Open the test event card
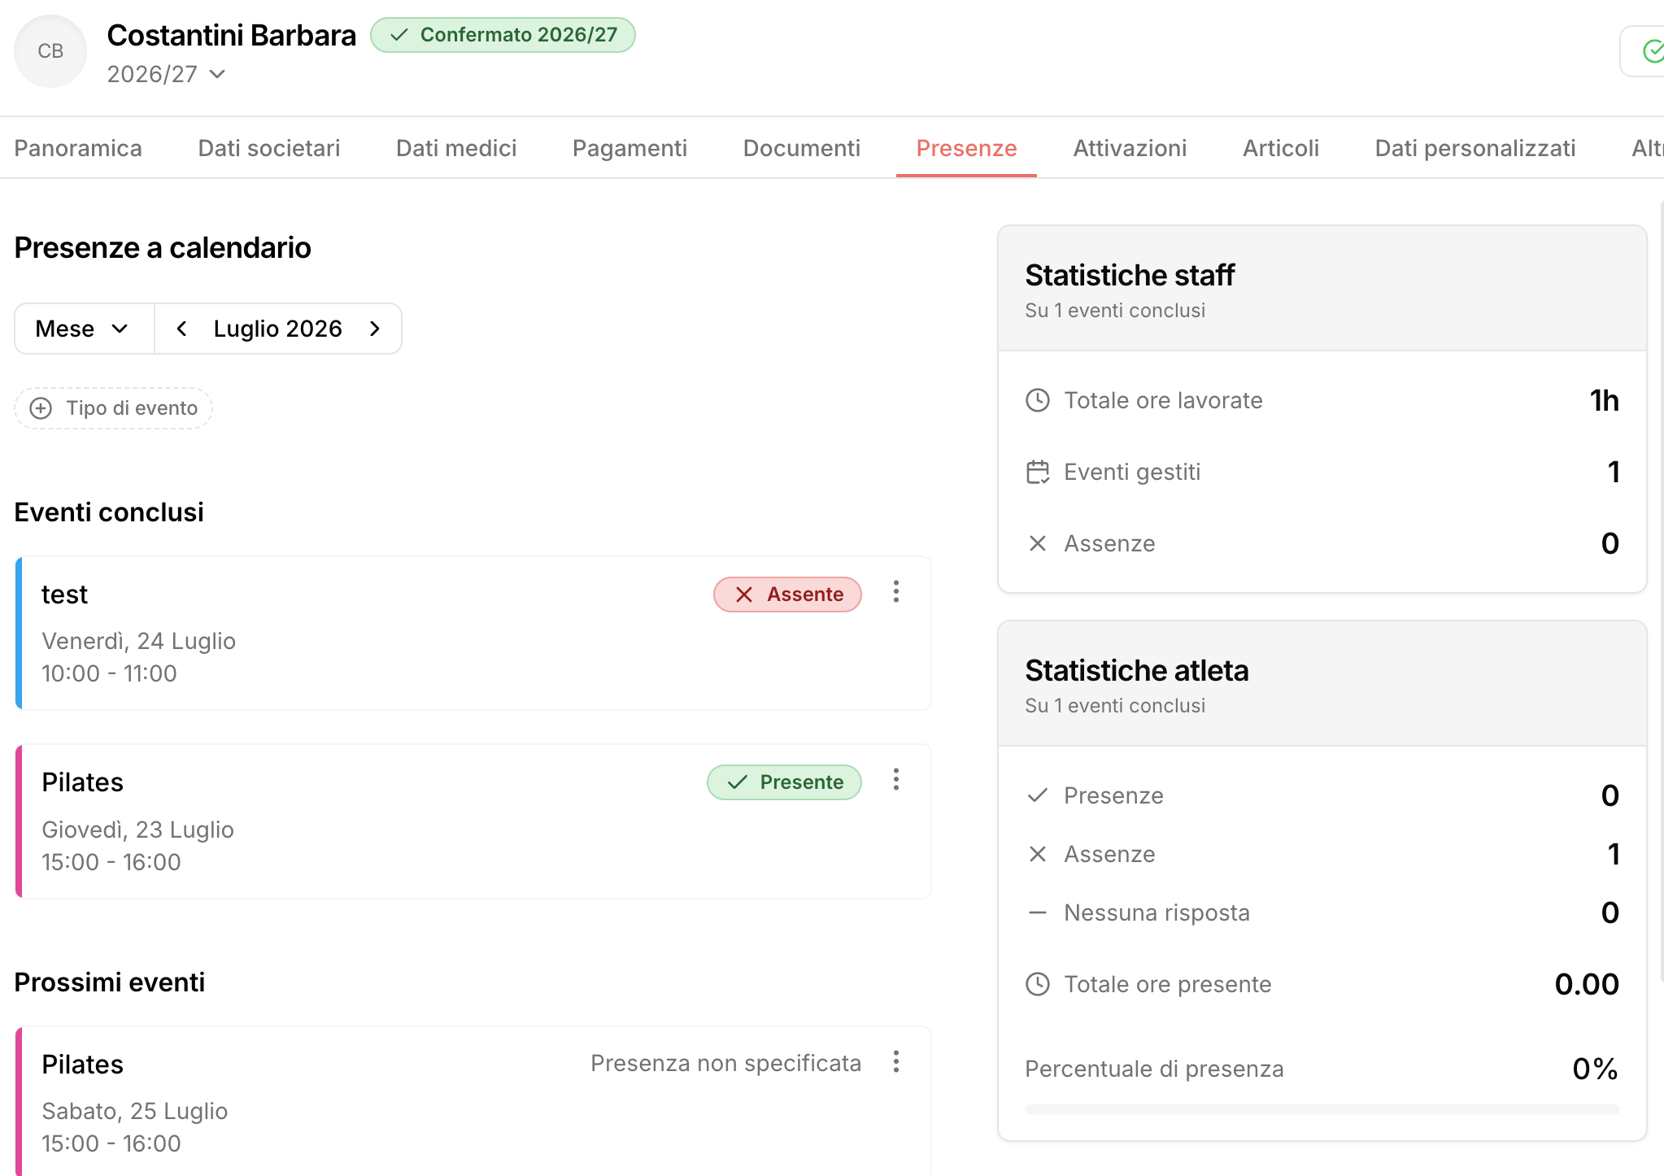The image size is (1664, 1176). 473,634
